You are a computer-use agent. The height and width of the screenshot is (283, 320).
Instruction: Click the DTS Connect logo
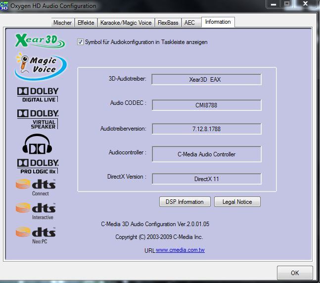[36, 188]
